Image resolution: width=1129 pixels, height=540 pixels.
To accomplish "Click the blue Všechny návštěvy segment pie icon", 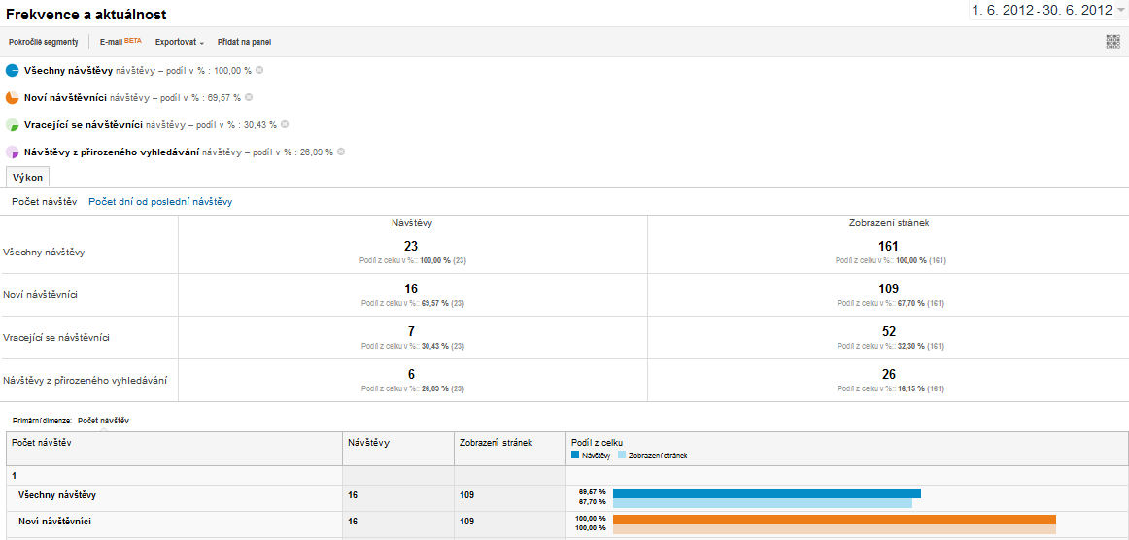I will coord(12,71).
